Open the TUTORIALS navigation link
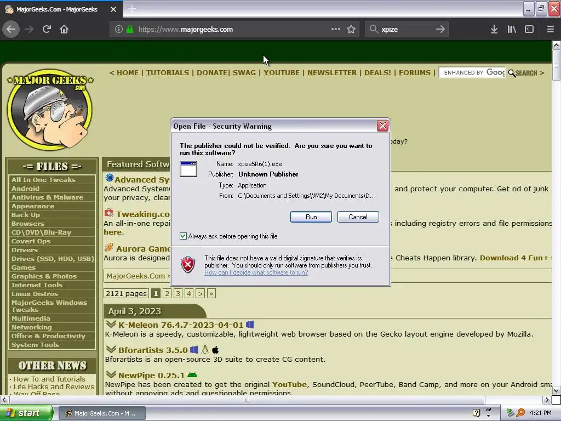 [x=168, y=73]
